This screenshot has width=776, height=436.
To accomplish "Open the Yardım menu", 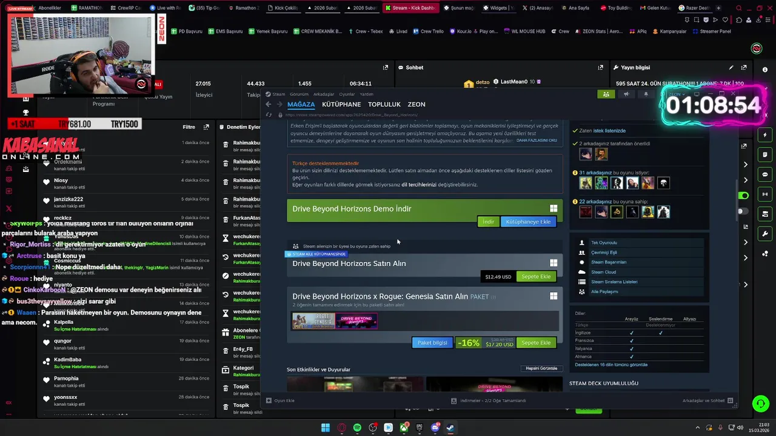I will [x=366, y=94].
